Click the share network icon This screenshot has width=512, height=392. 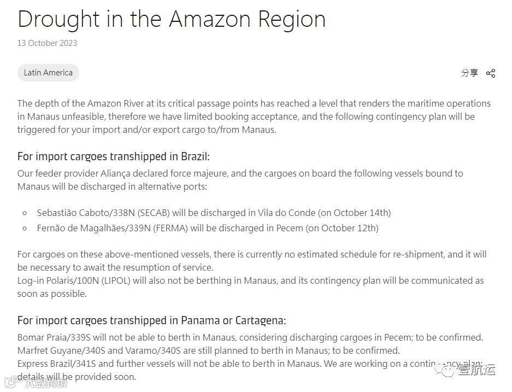[x=491, y=73]
